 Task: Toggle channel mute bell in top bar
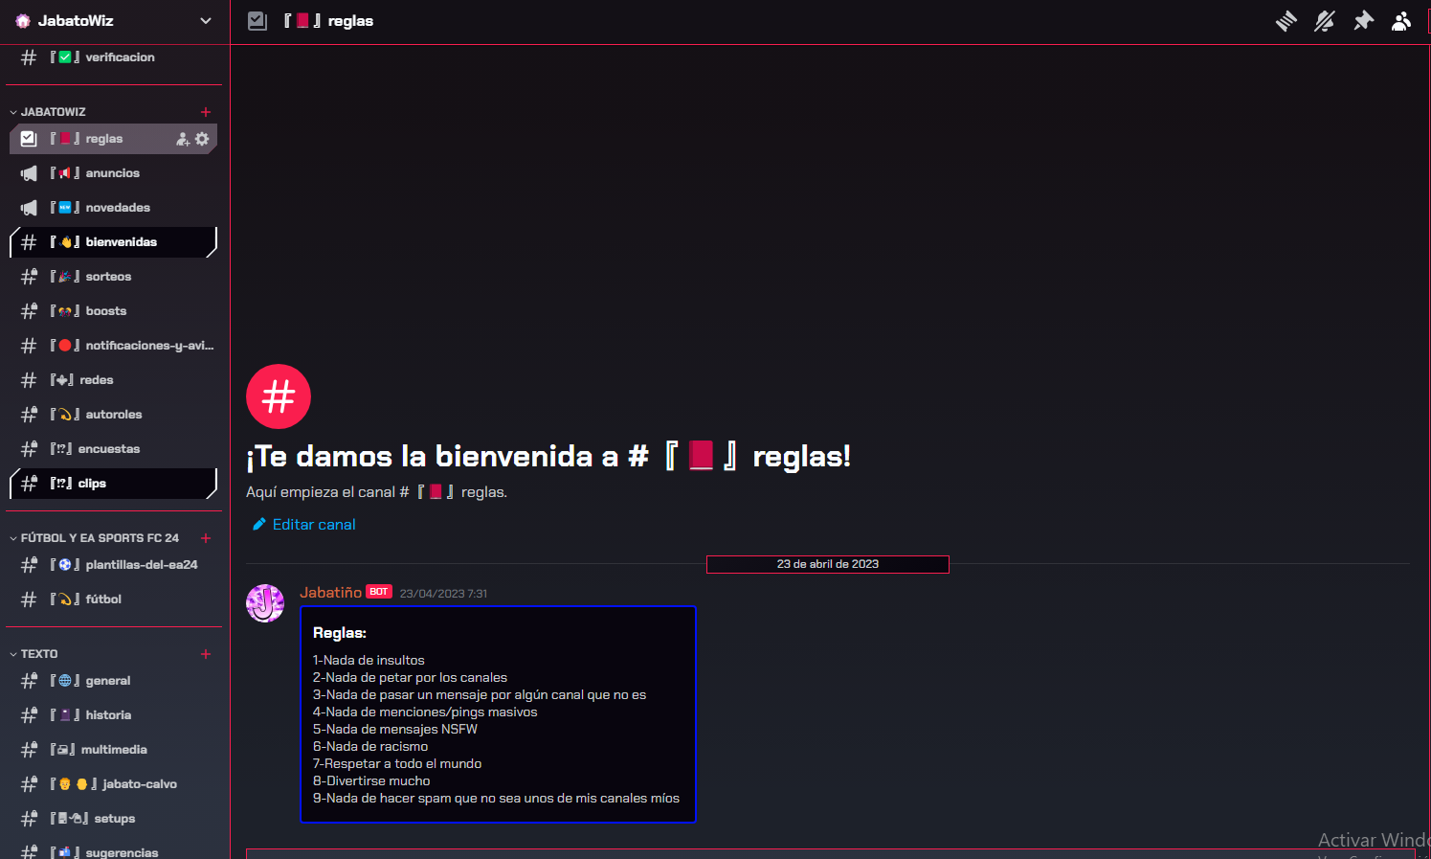click(x=1325, y=20)
